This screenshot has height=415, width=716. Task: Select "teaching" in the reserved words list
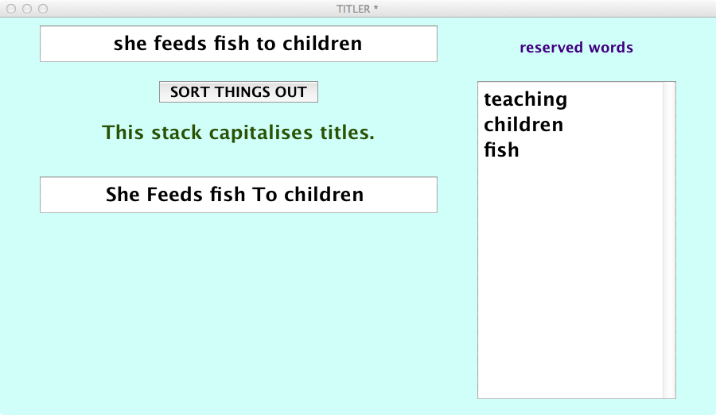[525, 99]
